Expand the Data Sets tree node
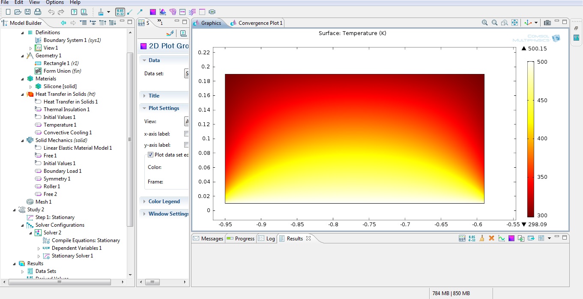The height and width of the screenshot is (299, 583). 23,271
